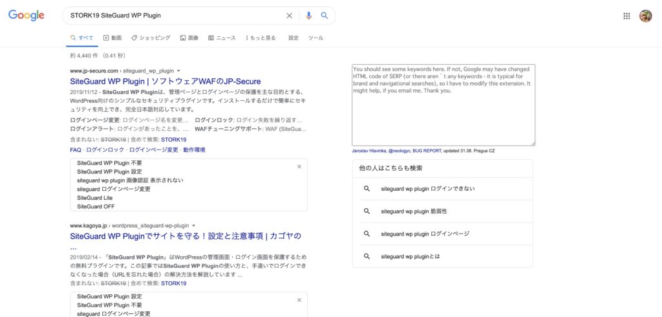Switch to the 画像 tab
The width and height of the screenshot is (662, 317).
pos(189,38)
